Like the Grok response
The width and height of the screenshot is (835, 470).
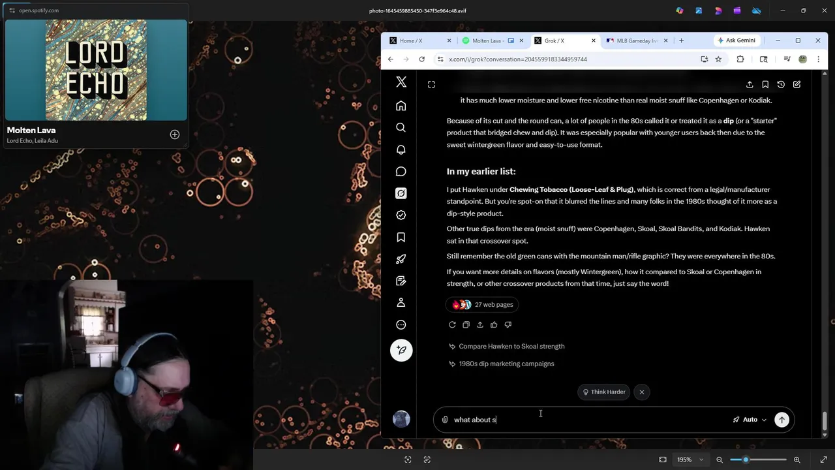coord(494,324)
